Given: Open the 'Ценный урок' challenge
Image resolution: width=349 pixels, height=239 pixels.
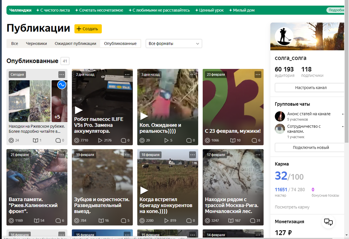Looking at the screenshot, I should (209, 10).
